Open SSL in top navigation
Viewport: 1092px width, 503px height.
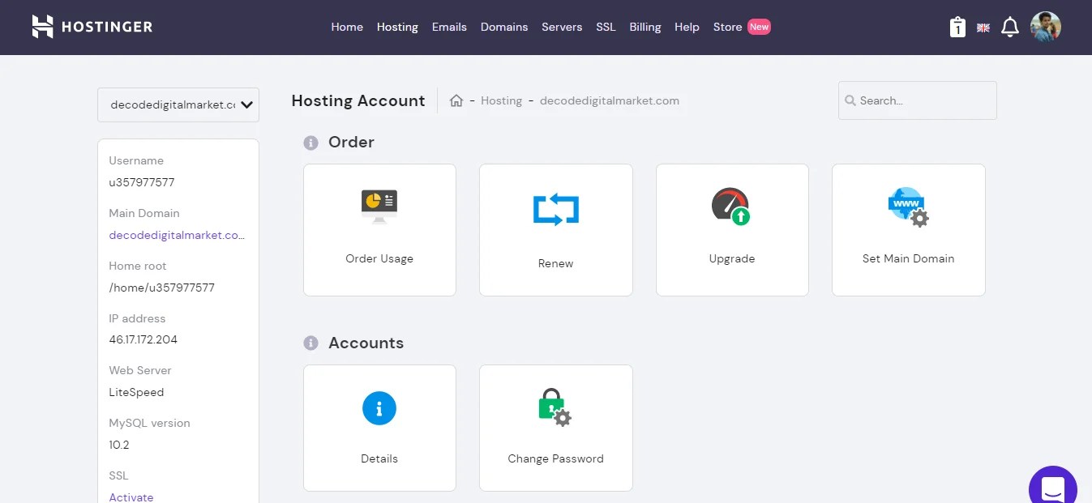[606, 27]
